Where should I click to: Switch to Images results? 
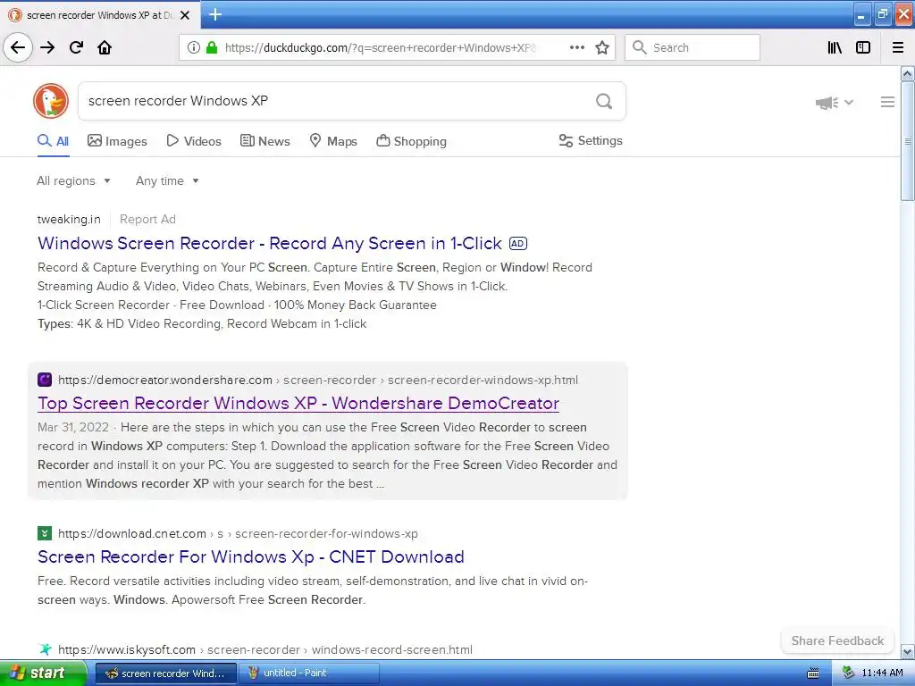[117, 141]
